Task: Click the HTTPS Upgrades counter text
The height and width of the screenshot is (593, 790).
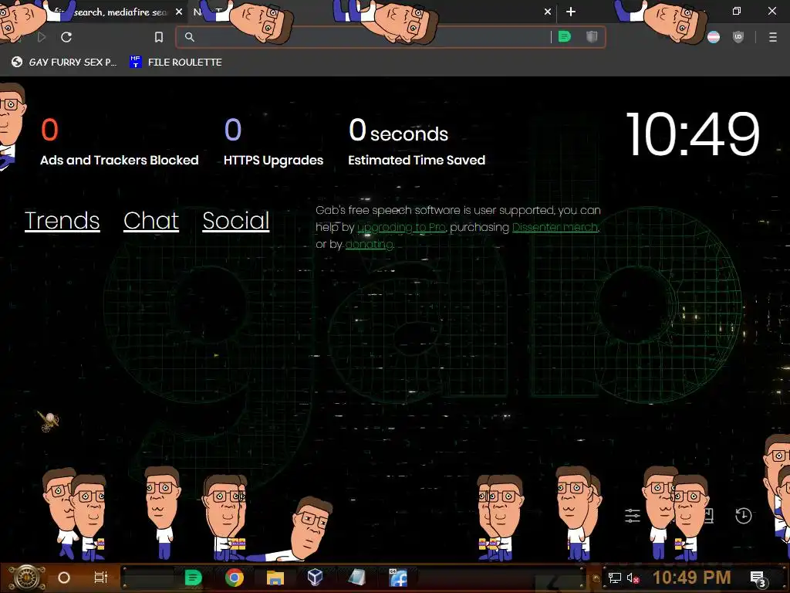Action: tap(273, 161)
